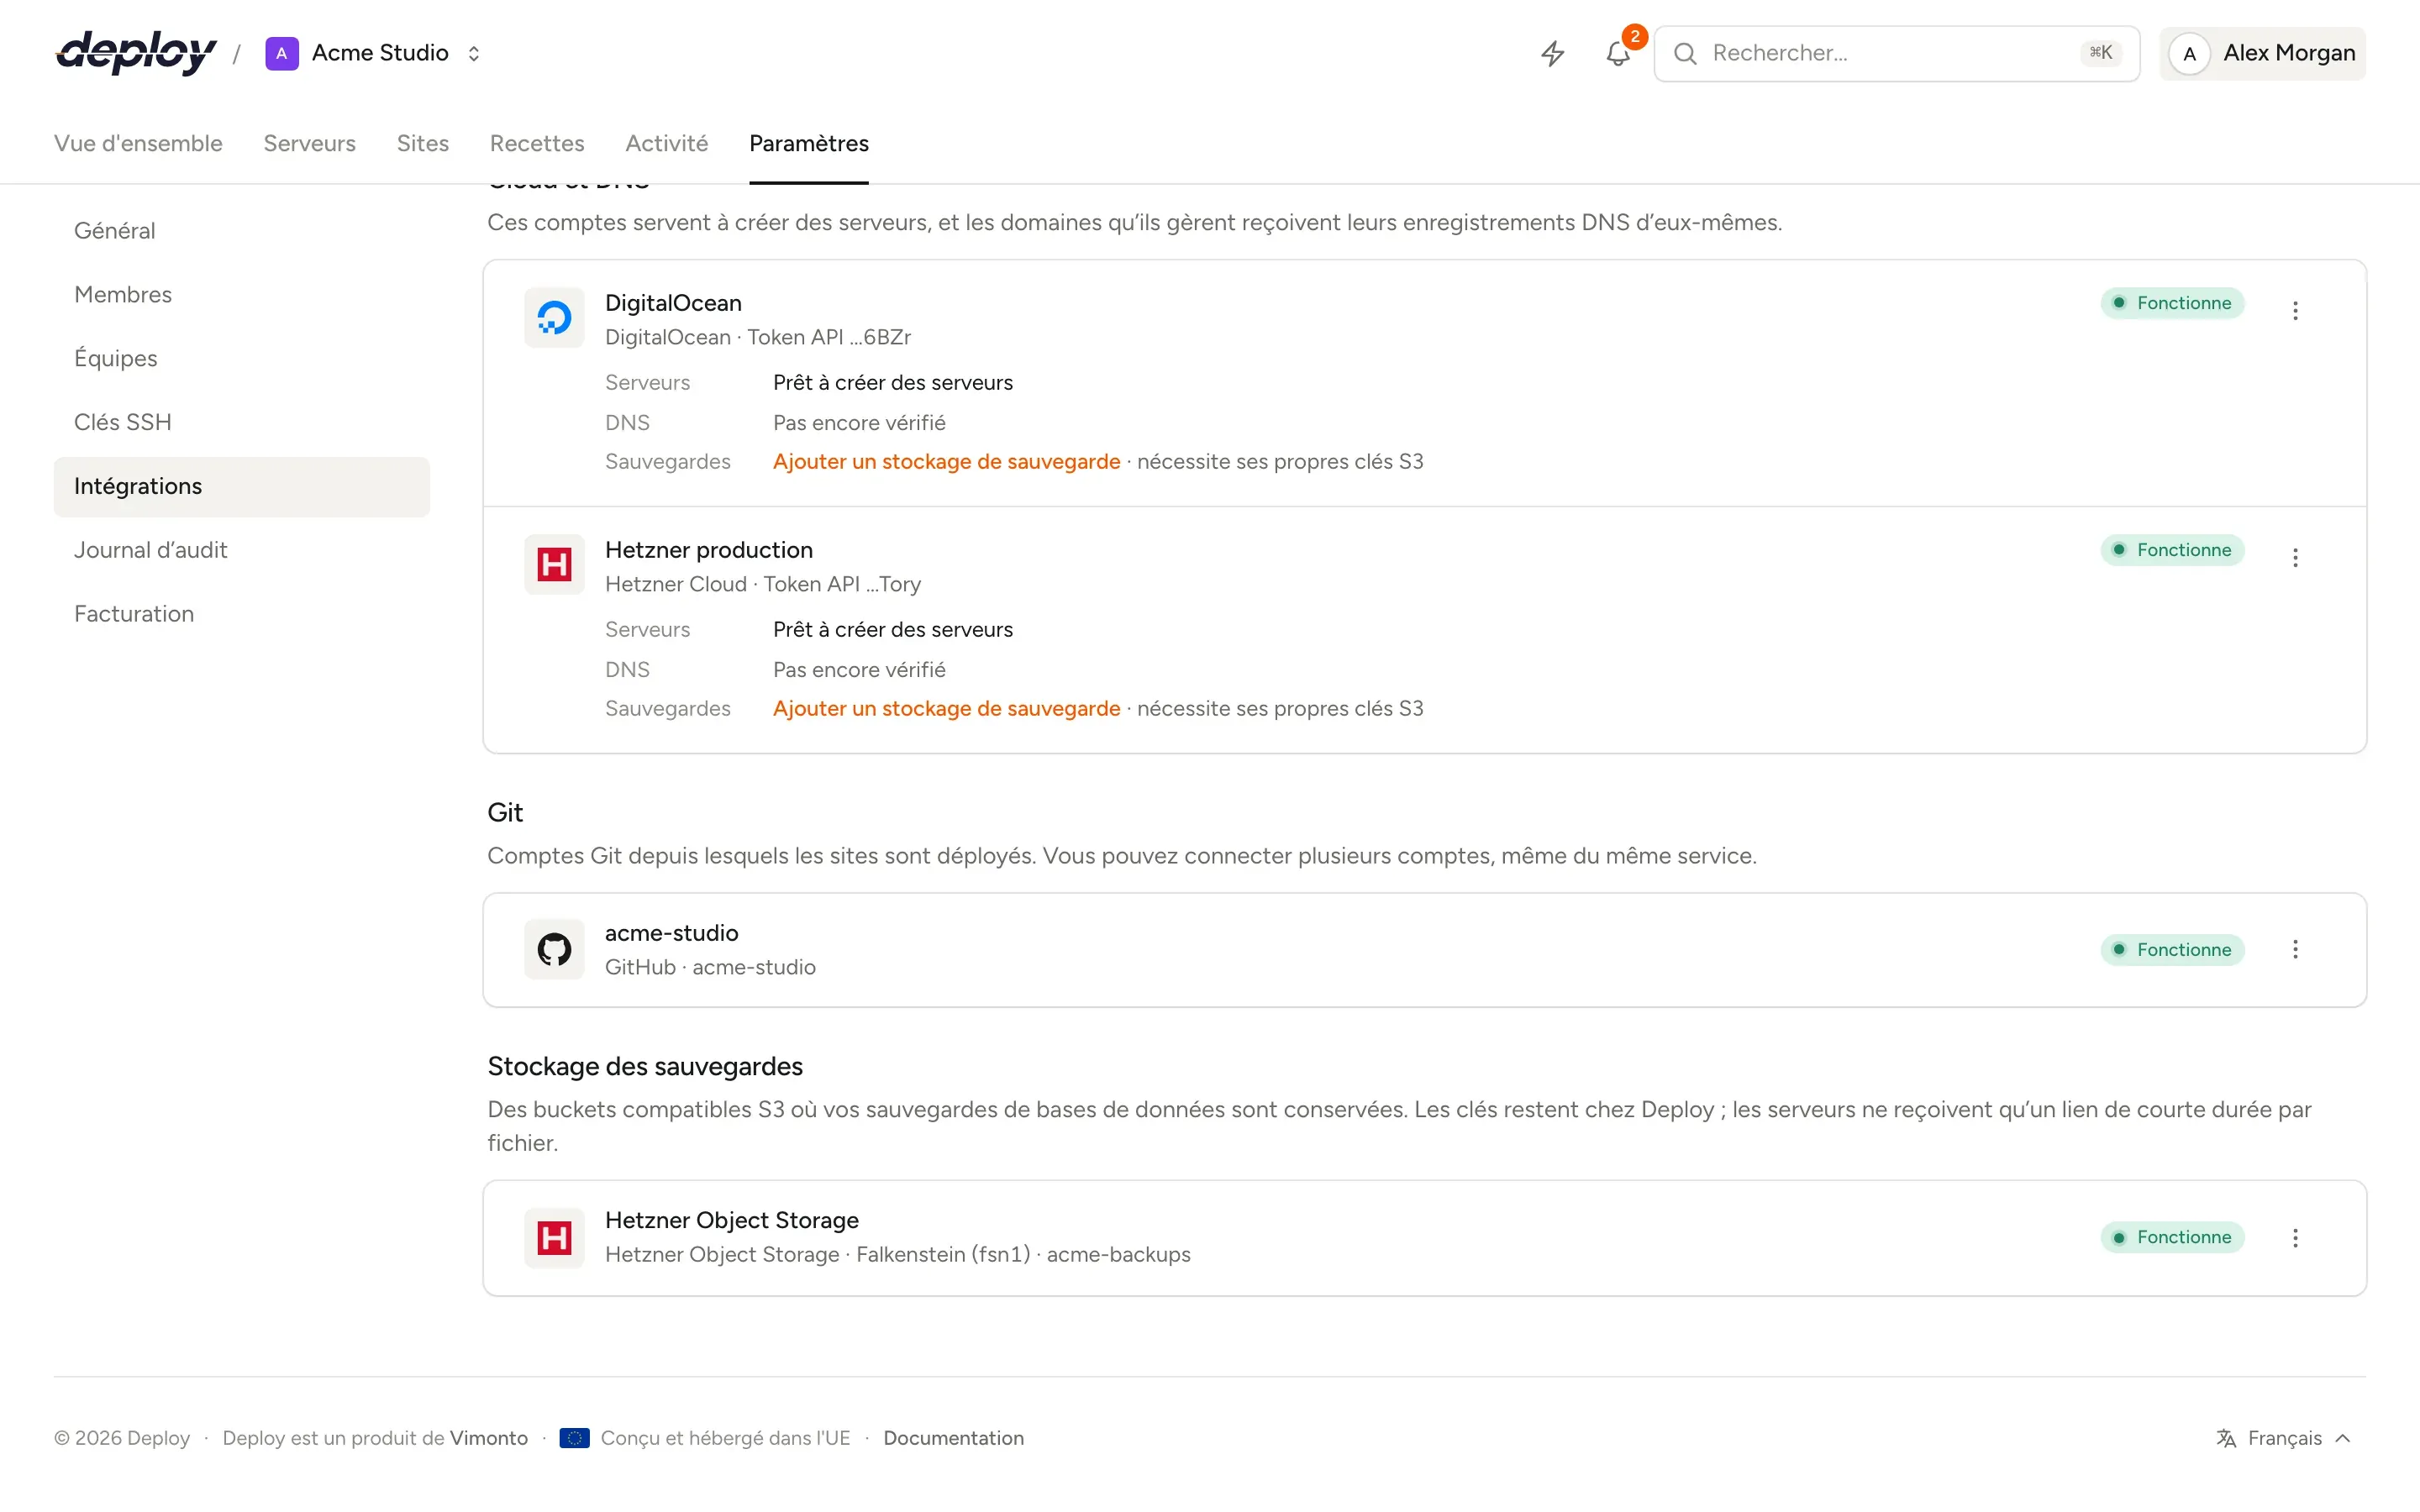Open the Sites tab
This screenshot has width=2420, height=1512.
click(422, 143)
